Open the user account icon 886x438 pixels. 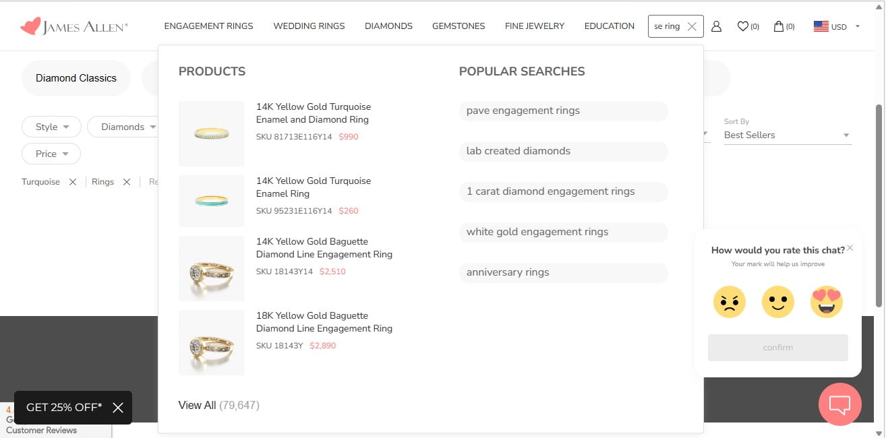click(x=716, y=26)
